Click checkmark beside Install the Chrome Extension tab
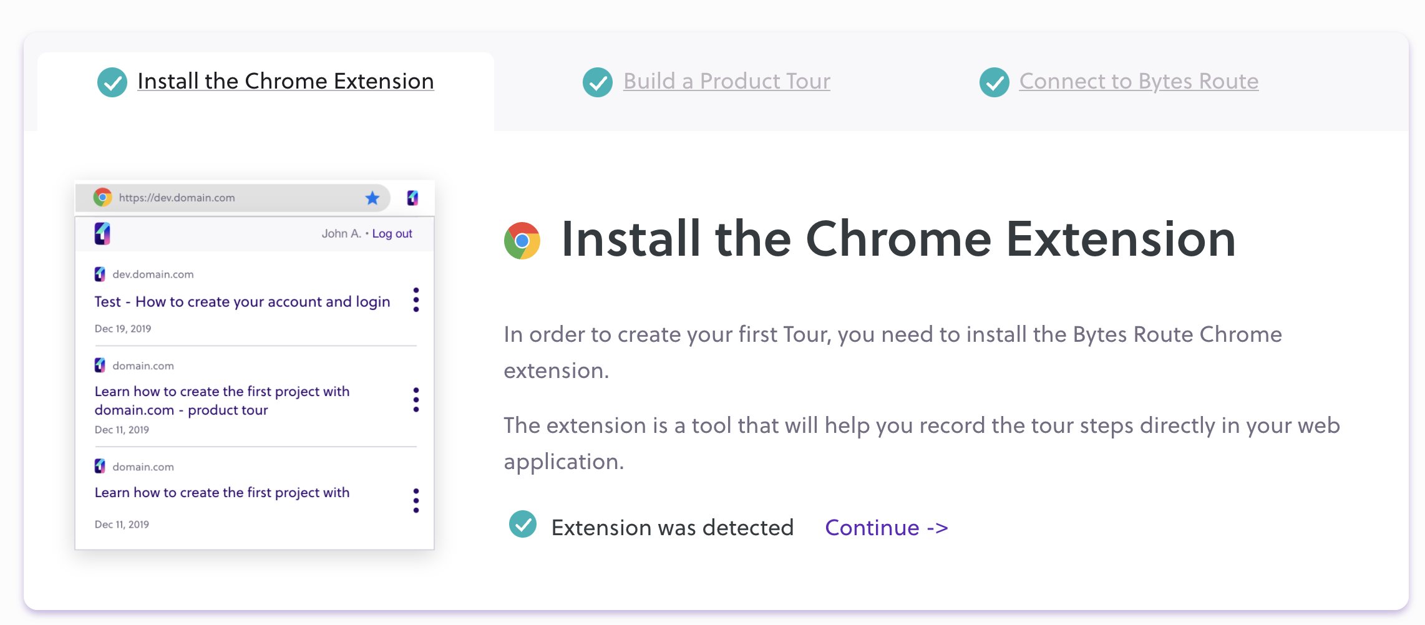1425x625 pixels. tap(112, 82)
